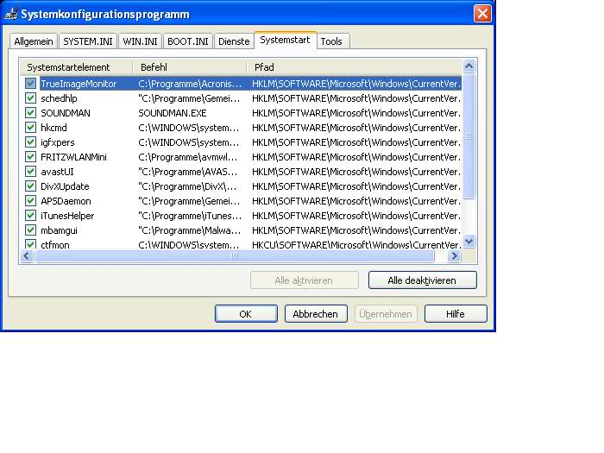Click the vertical scrollbar down arrow
The width and height of the screenshot is (604, 453).
469,242
